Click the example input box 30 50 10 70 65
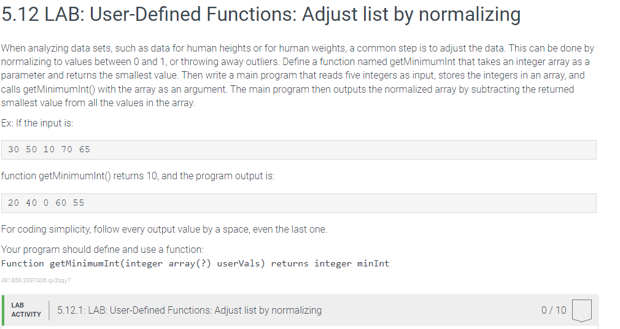 pos(299,150)
